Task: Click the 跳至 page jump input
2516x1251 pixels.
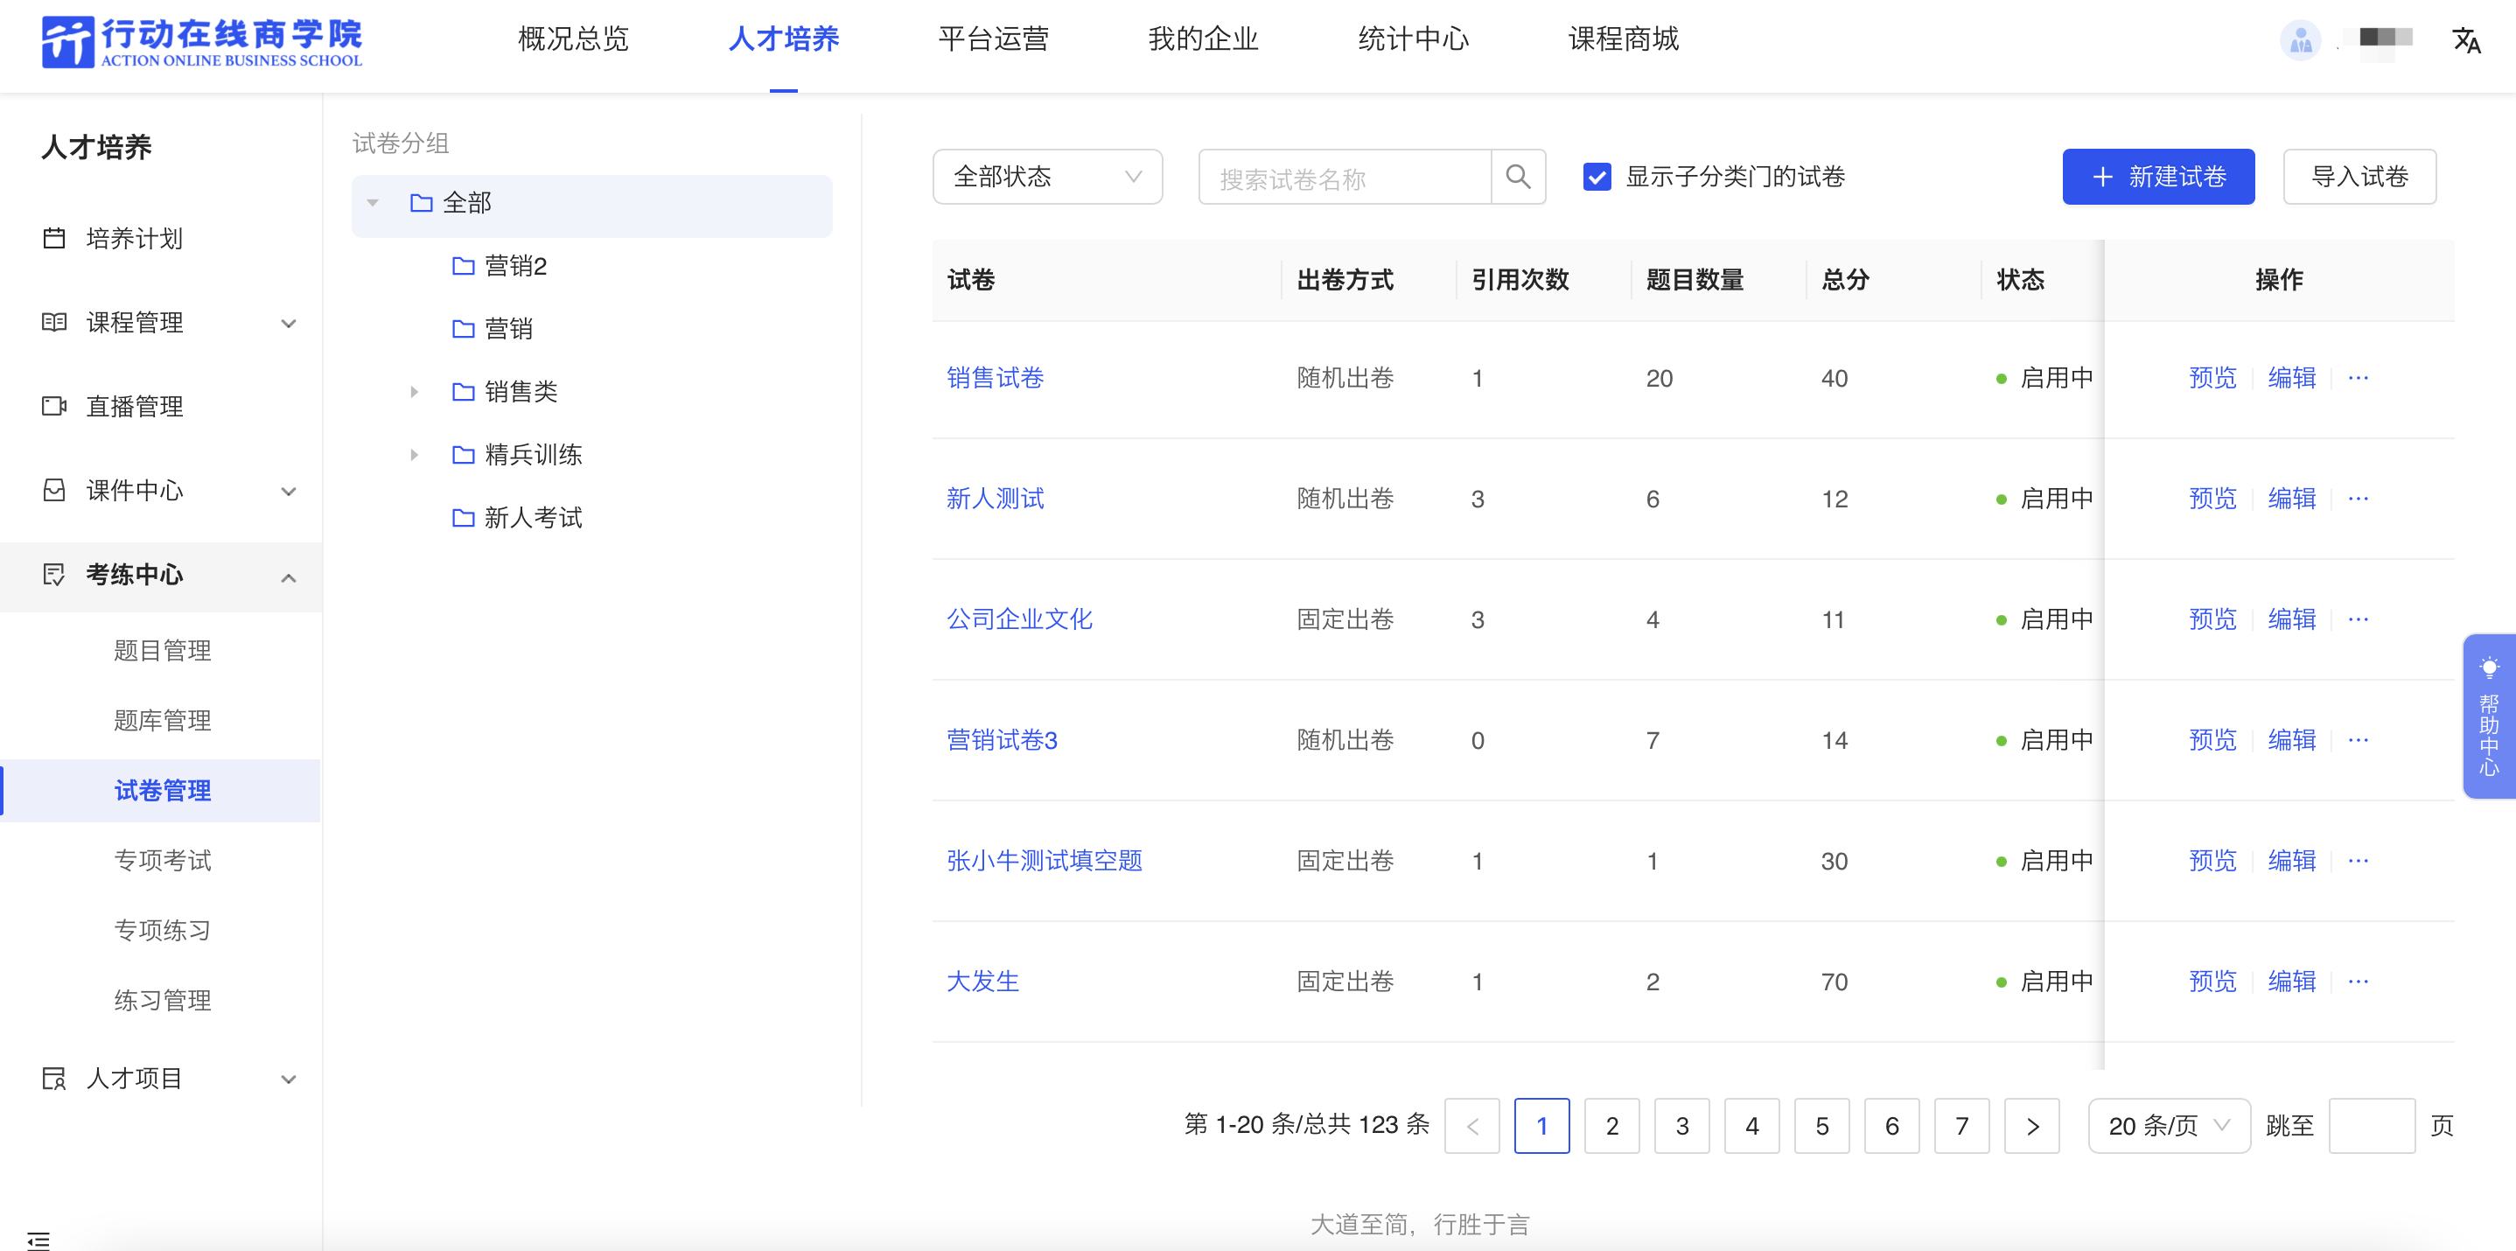Action: tap(2372, 1126)
